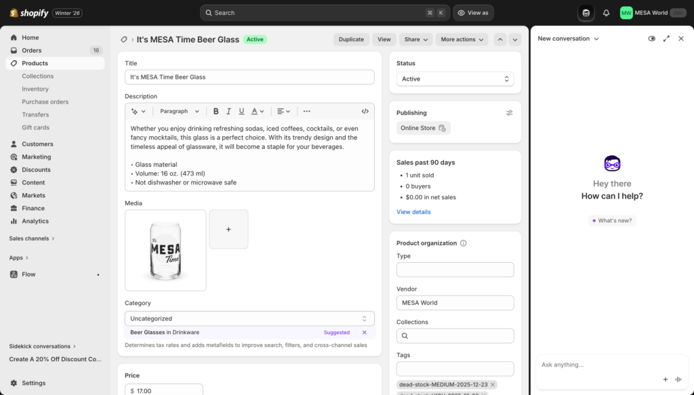Open Sidekick from the top navigation bar
Screen dimensions: 694x395
pyautogui.click(x=584, y=12)
